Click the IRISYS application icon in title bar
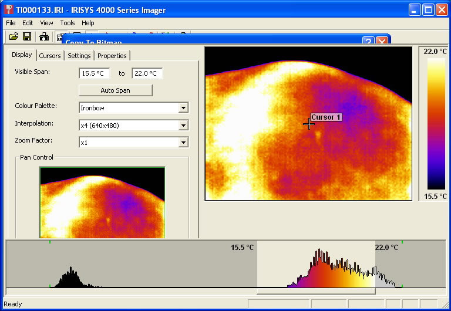 [x=8, y=10]
